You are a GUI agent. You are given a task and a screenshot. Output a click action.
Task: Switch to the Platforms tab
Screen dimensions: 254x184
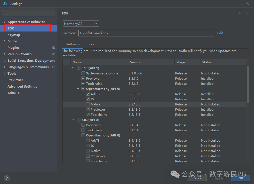[72, 44]
